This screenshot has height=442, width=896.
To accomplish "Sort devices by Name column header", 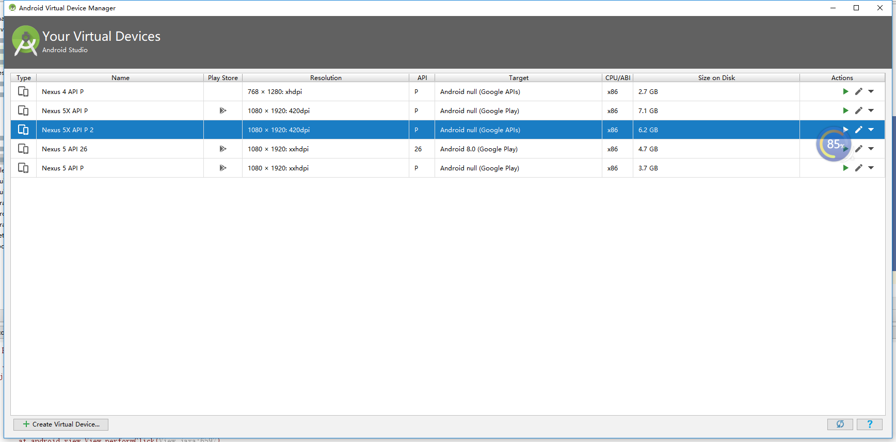I will pyautogui.click(x=120, y=77).
